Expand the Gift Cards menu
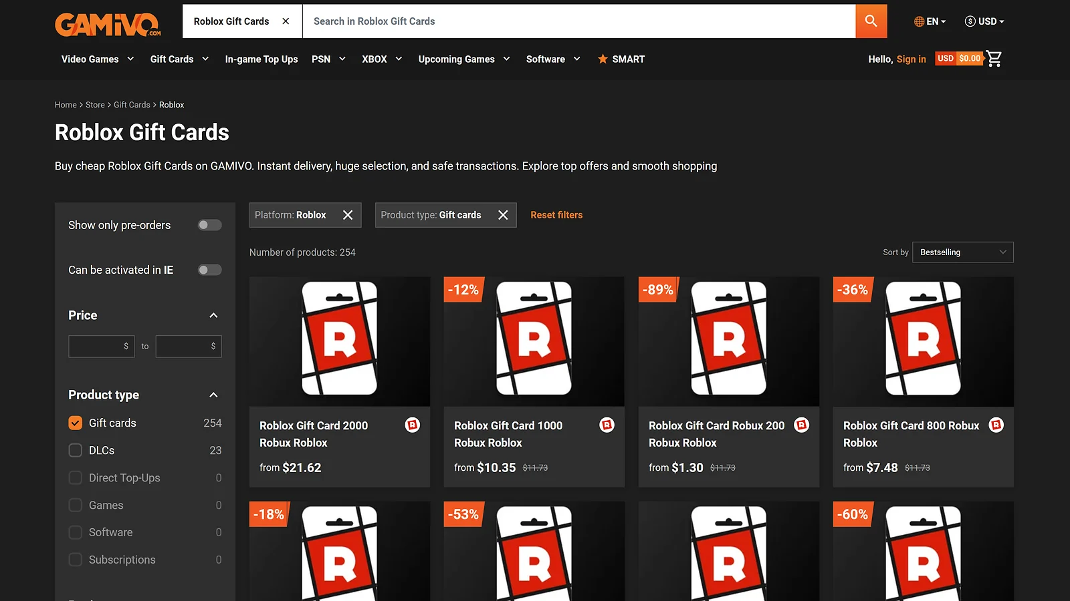The height and width of the screenshot is (601, 1070). [x=179, y=59]
